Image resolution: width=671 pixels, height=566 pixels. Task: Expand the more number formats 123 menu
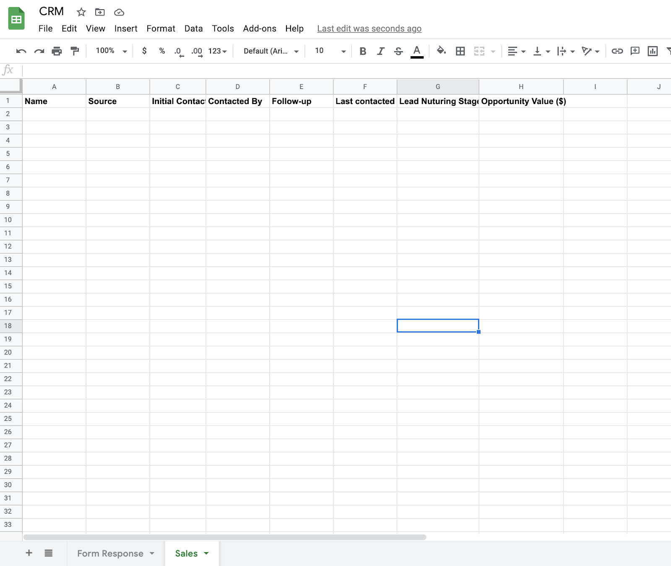pos(217,51)
